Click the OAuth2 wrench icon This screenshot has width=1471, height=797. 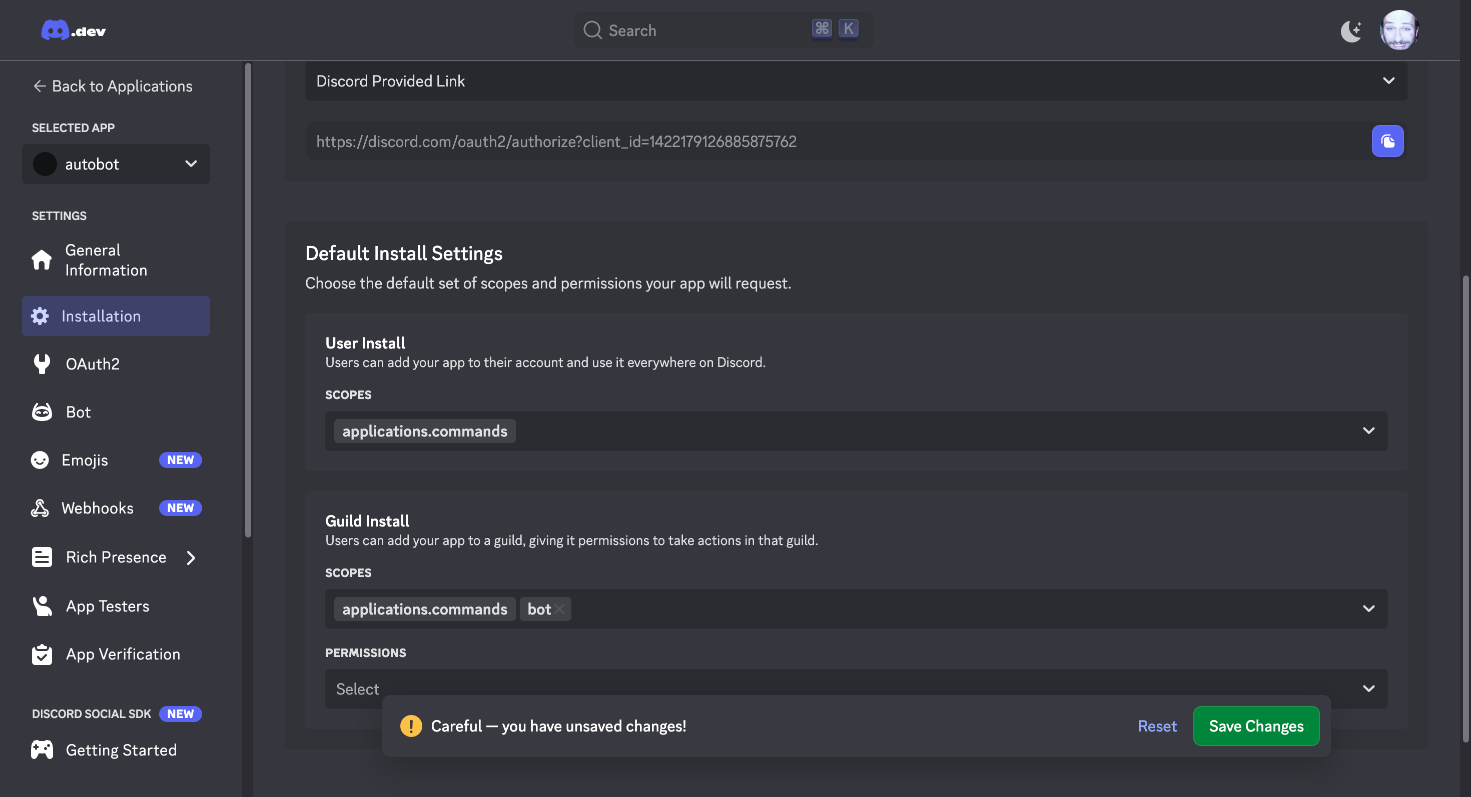(42, 364)
